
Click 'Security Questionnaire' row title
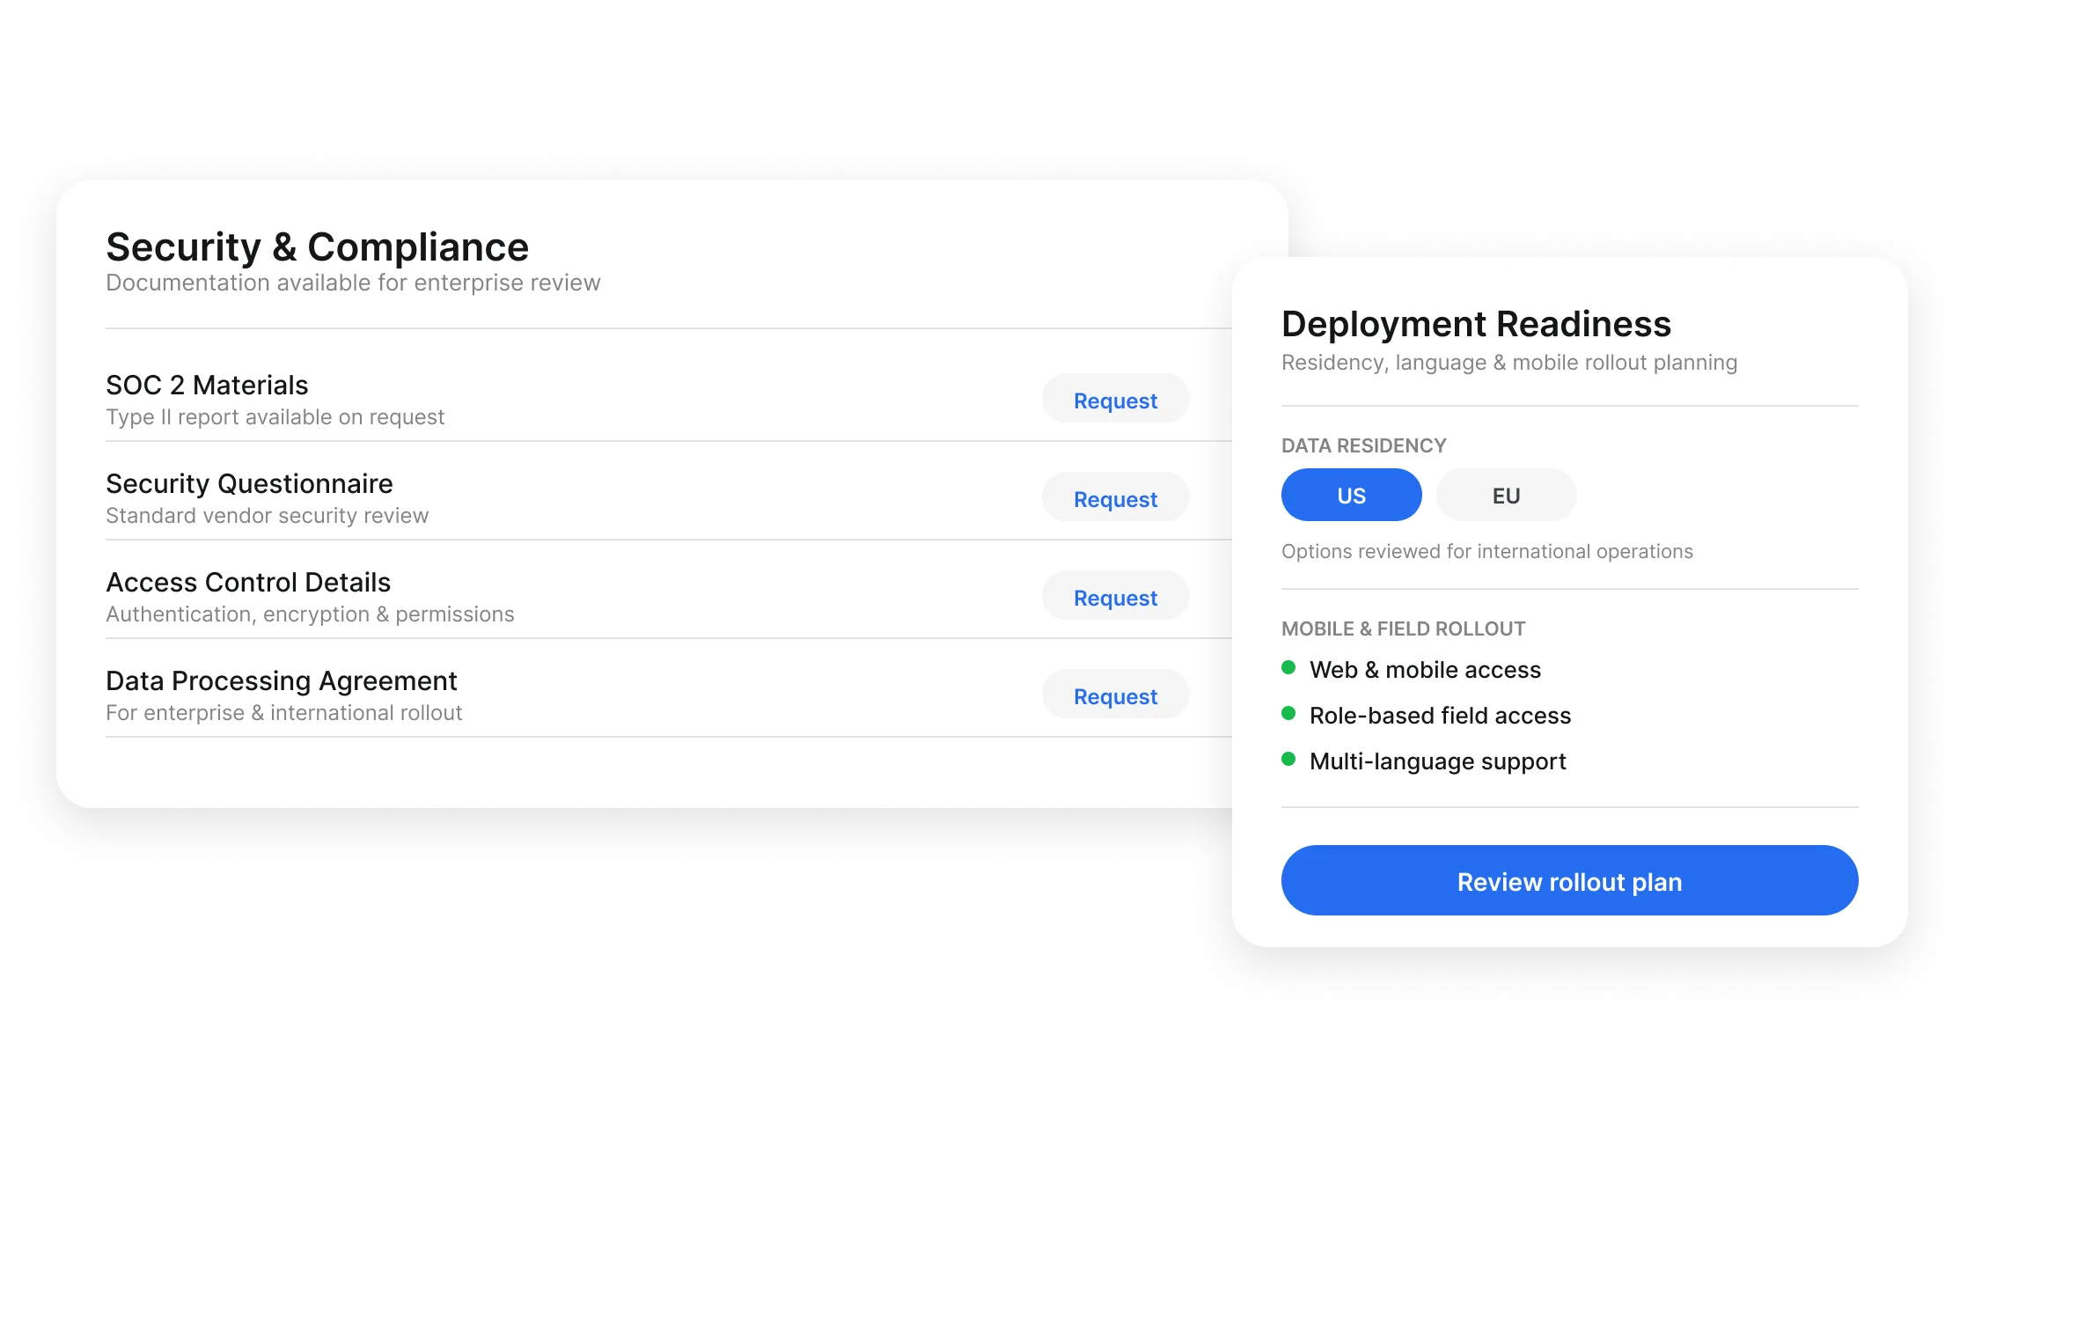point(249,483)
